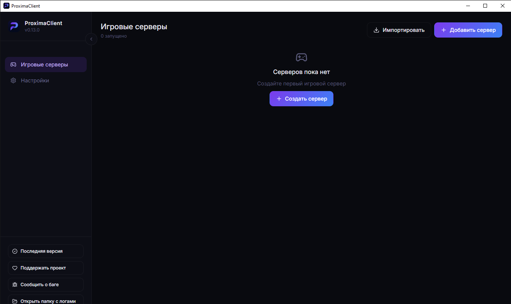Click the ProximaClient logo in the sidebar
511x304 pixels.
point(14,26)
